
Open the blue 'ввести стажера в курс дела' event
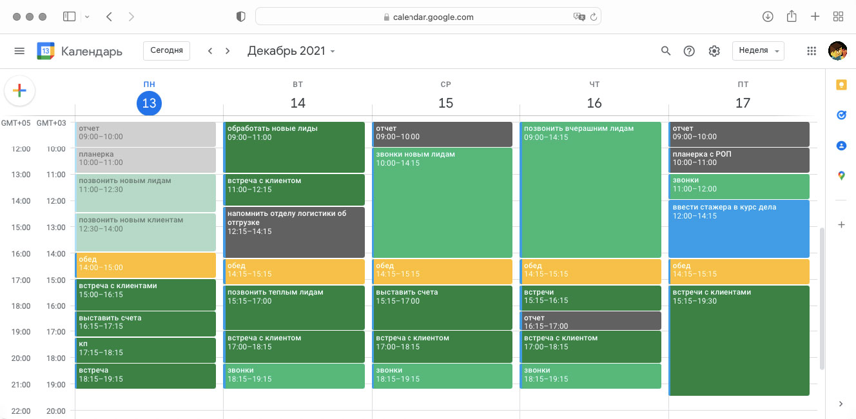click(x=739, y=229)
